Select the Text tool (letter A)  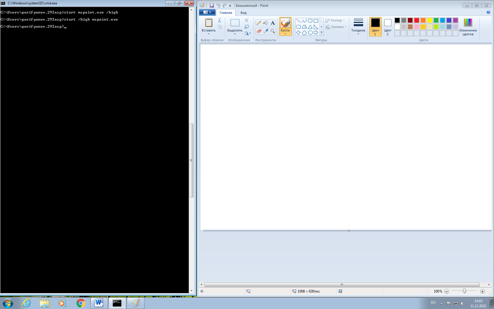coord(273,23)
